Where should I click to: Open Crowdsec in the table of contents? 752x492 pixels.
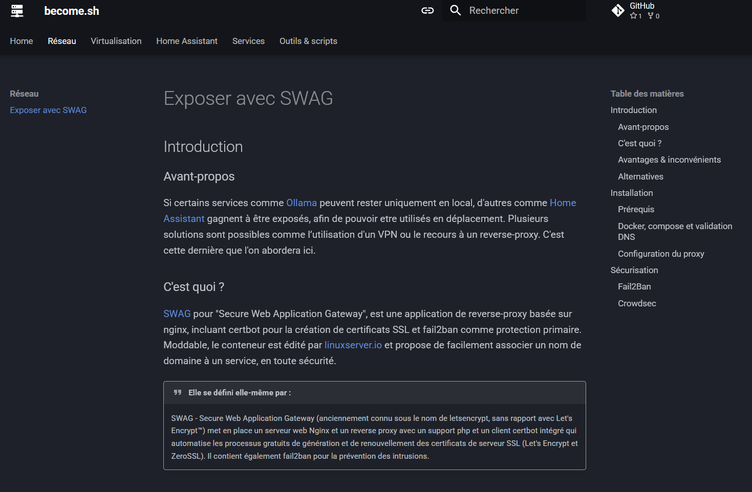coord(637,303)
